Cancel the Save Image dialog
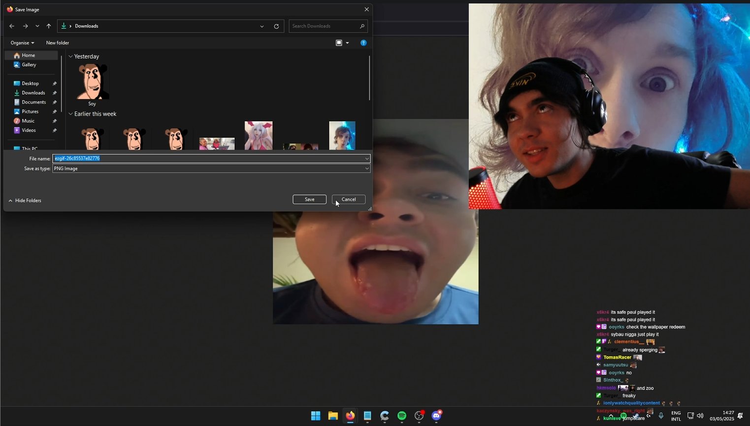The height and width of the screenshot is (426, 750). [349, 199]
